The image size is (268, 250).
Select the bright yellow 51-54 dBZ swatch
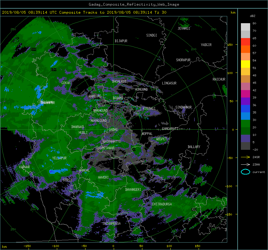245,64
